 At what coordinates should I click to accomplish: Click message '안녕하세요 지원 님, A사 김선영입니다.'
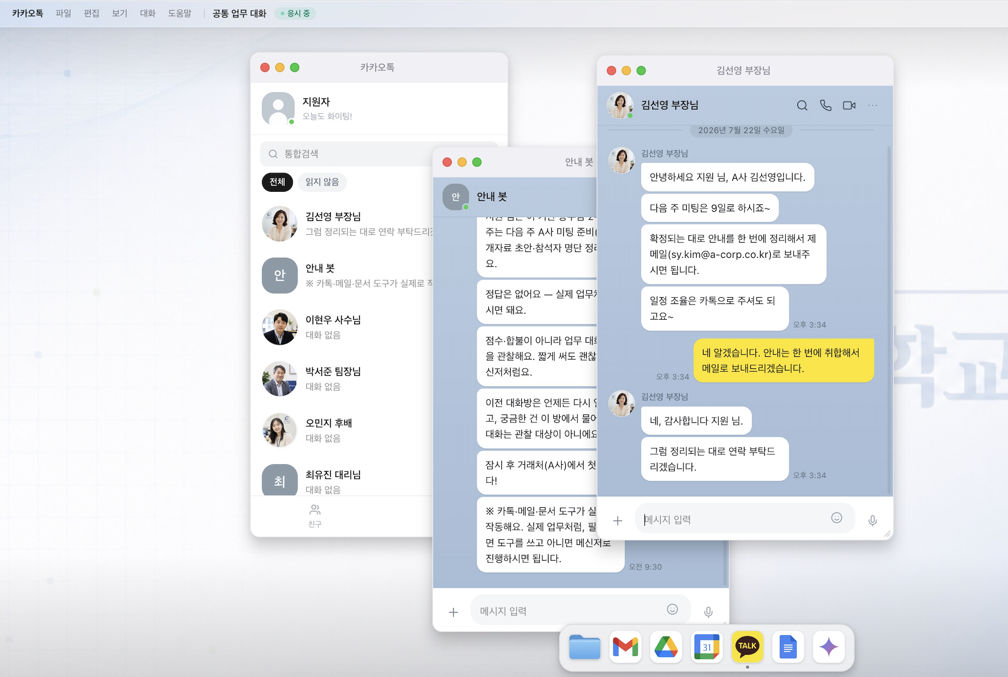[x=727, y=177]
